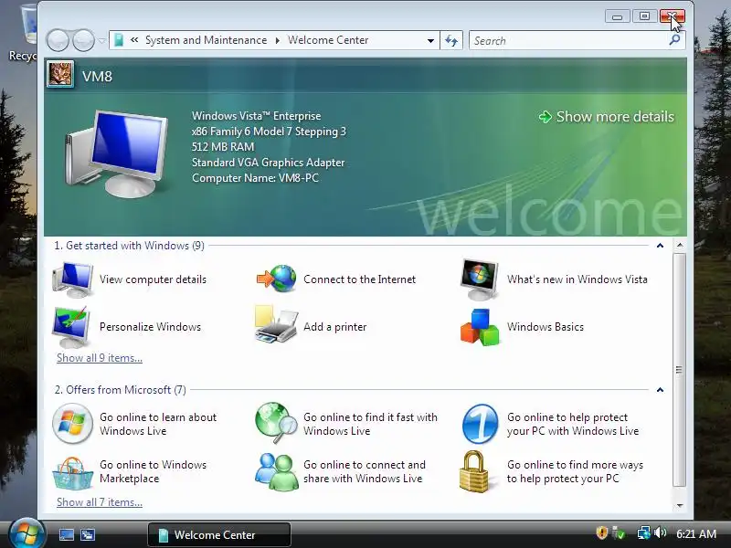
Task: Click the gold padlock protect PC icon
Action: tap(474, 471)
